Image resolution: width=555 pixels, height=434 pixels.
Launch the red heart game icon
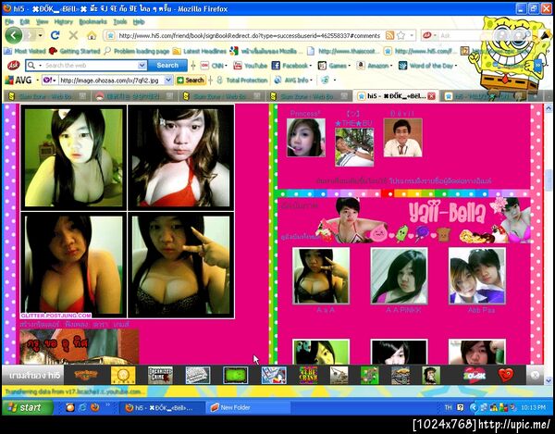point(505,375)
